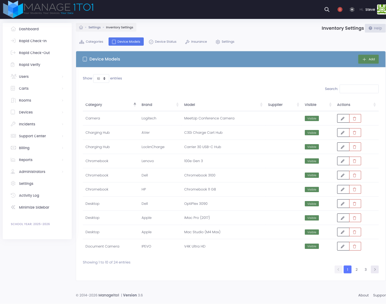Edit the Chromebook 11 G8 model
386x304 pixels.
(343, 189)
